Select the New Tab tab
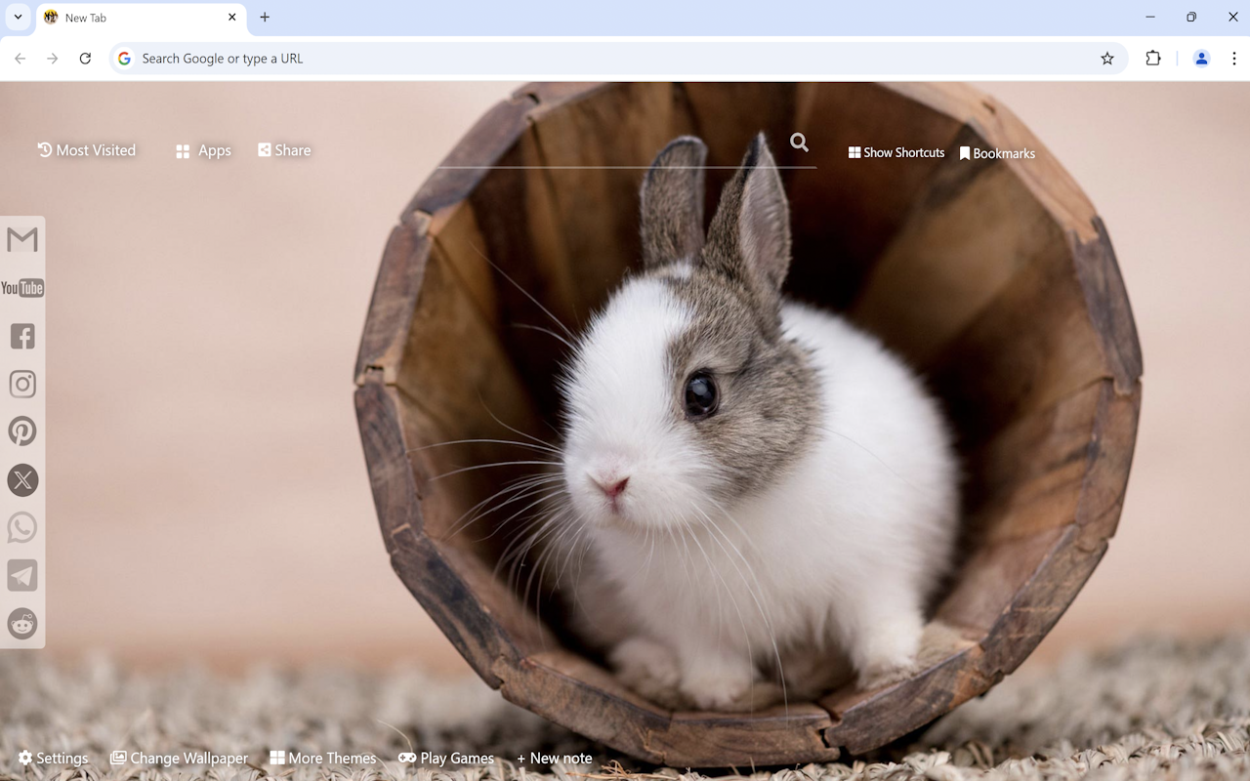 [142, 18]
